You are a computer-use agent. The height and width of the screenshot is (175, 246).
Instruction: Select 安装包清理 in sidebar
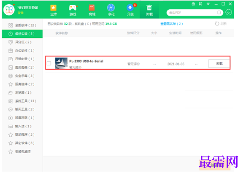tap(22, 151)
